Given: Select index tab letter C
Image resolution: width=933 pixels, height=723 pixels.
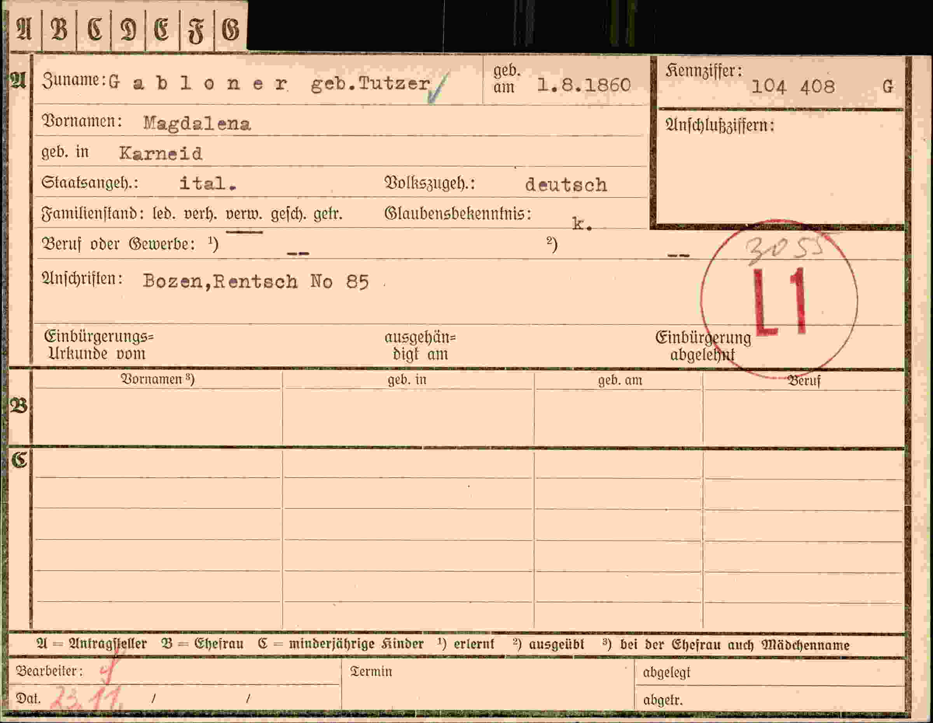Looking at the screenshot, I should point(94,30).
